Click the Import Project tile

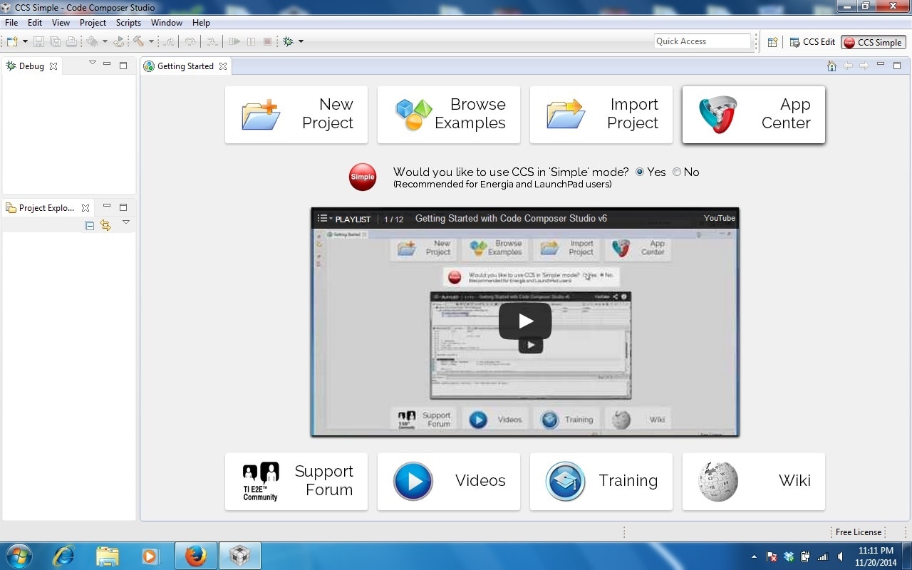(x=601, y=115)
